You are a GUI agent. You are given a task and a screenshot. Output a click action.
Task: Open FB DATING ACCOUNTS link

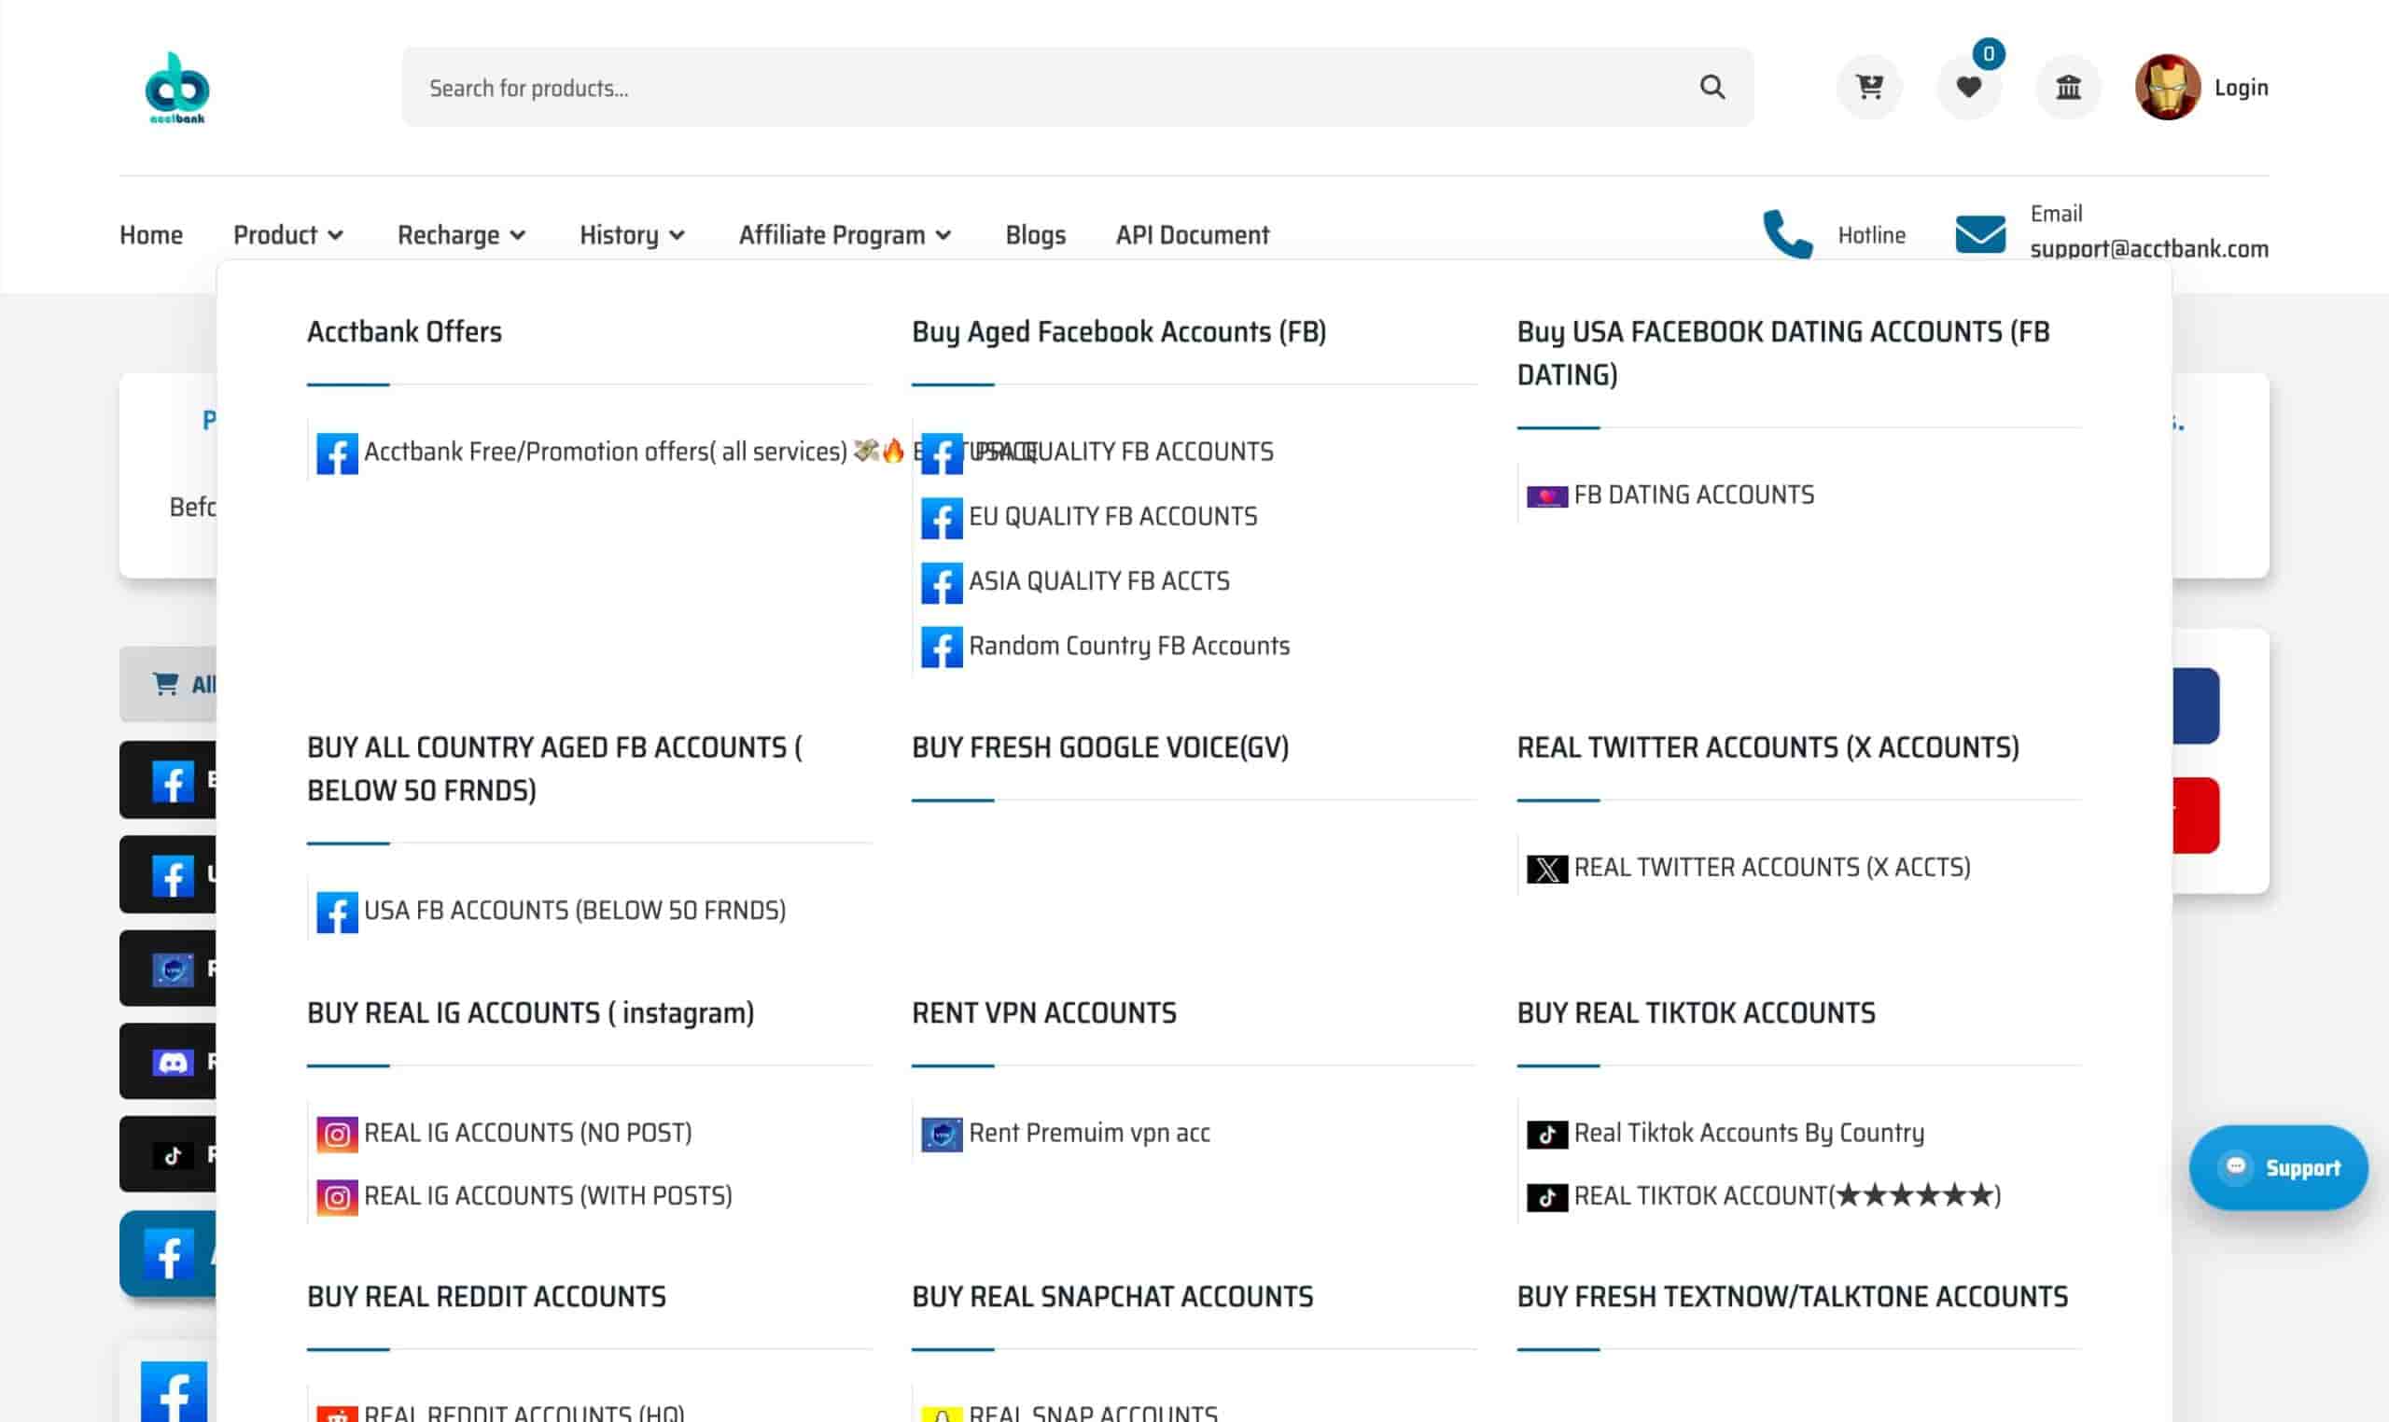1693,495
